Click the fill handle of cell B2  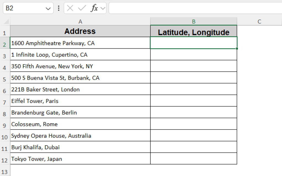pos(237,48)
